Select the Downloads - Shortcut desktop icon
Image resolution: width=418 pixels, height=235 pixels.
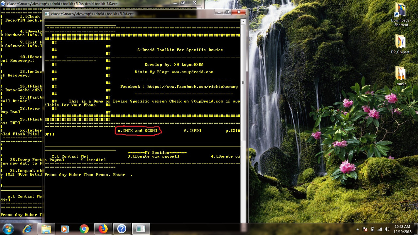click(x=401, y=15)
